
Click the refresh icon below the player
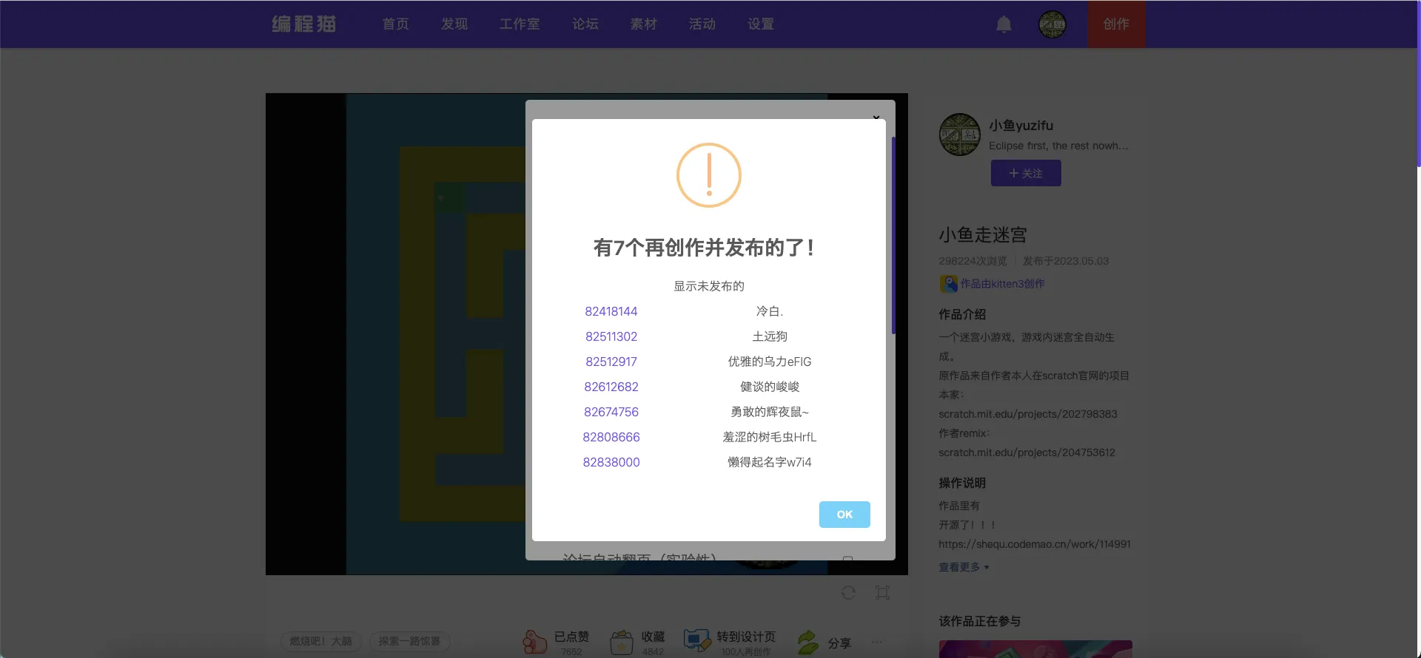tap(848, 592)
